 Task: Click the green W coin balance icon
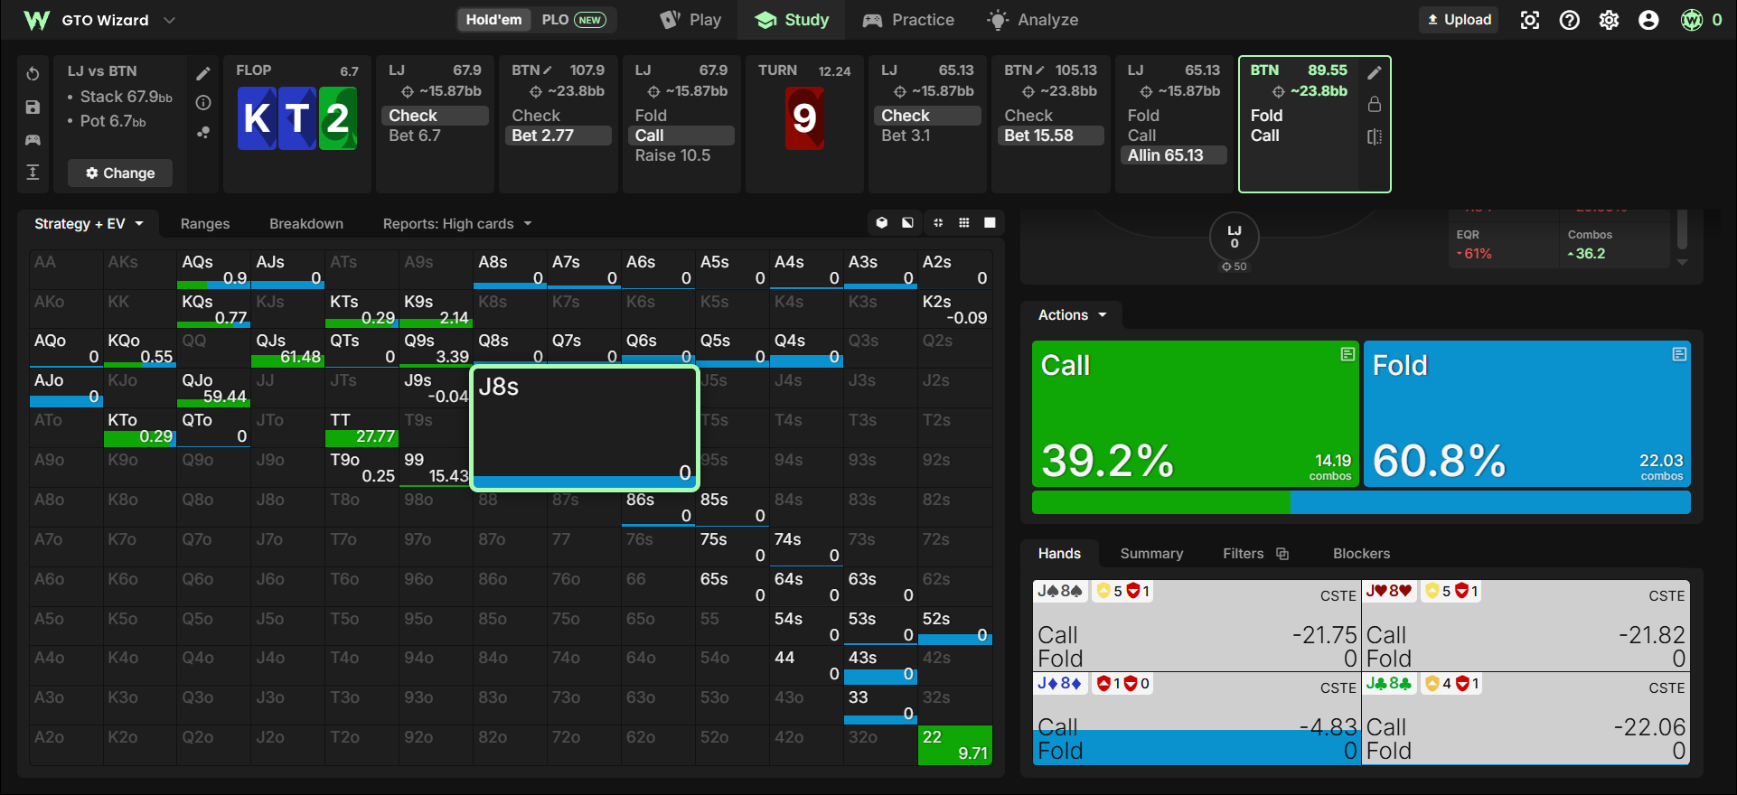pos(1692,20)
